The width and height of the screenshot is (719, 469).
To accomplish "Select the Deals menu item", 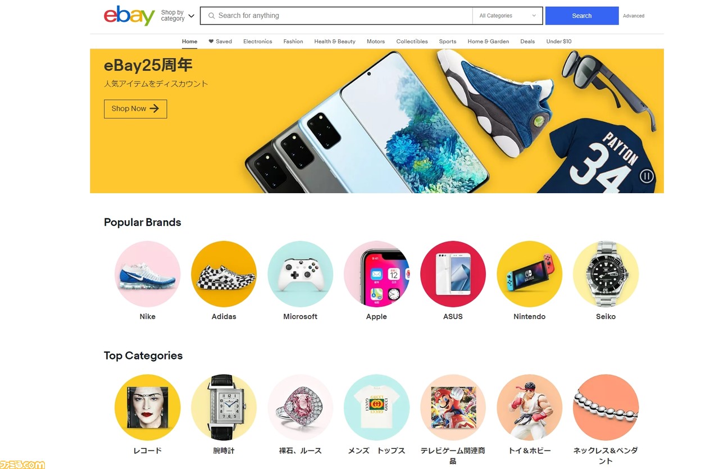I will 527,42.
